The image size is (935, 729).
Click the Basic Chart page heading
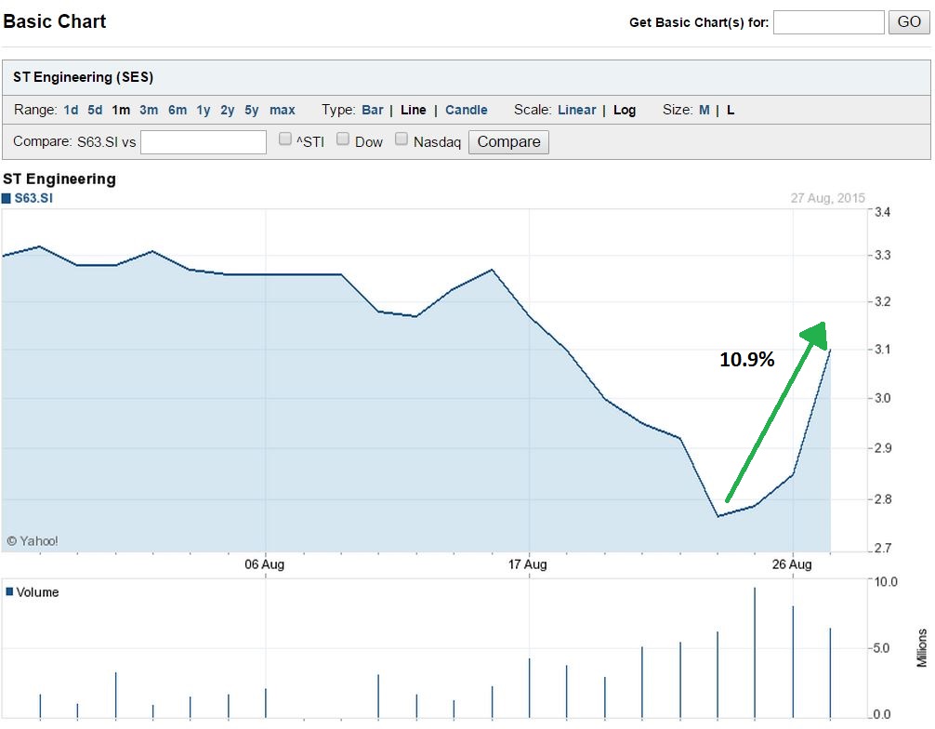pos(54,21)
